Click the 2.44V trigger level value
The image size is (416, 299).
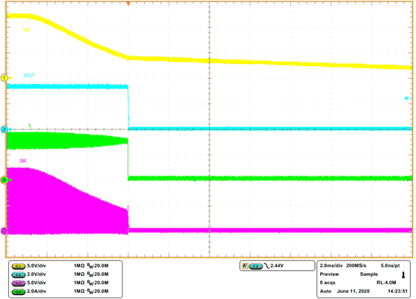coord(276,266)
